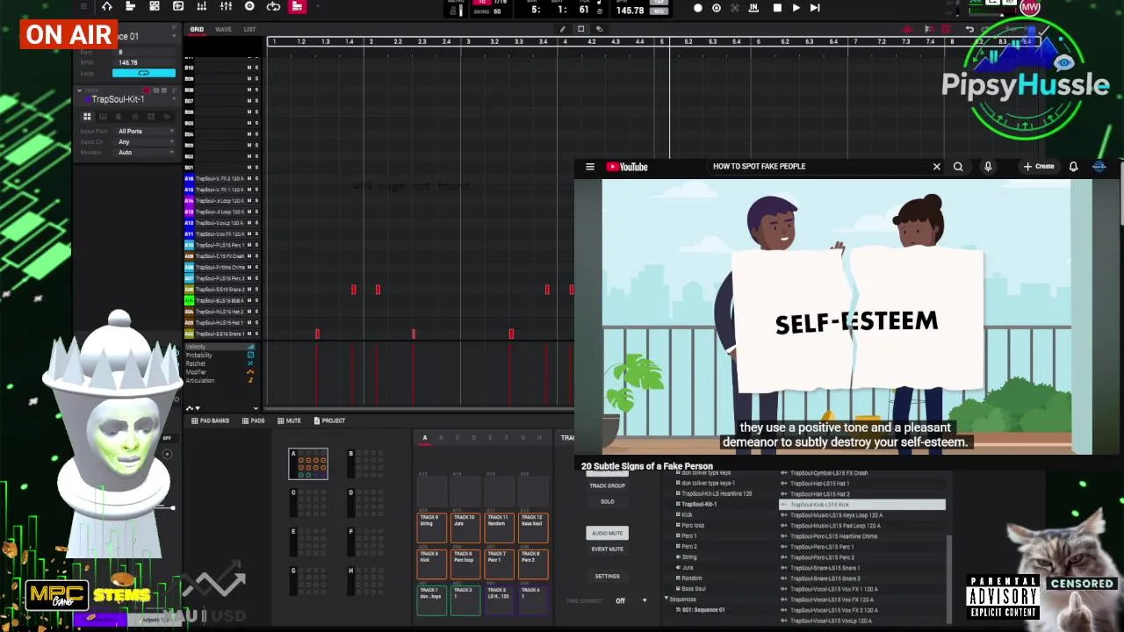The height and width of the screenshot is (632, 1124).
Task: Click the AUDIO MUTE button
Action: pos(607,533)
